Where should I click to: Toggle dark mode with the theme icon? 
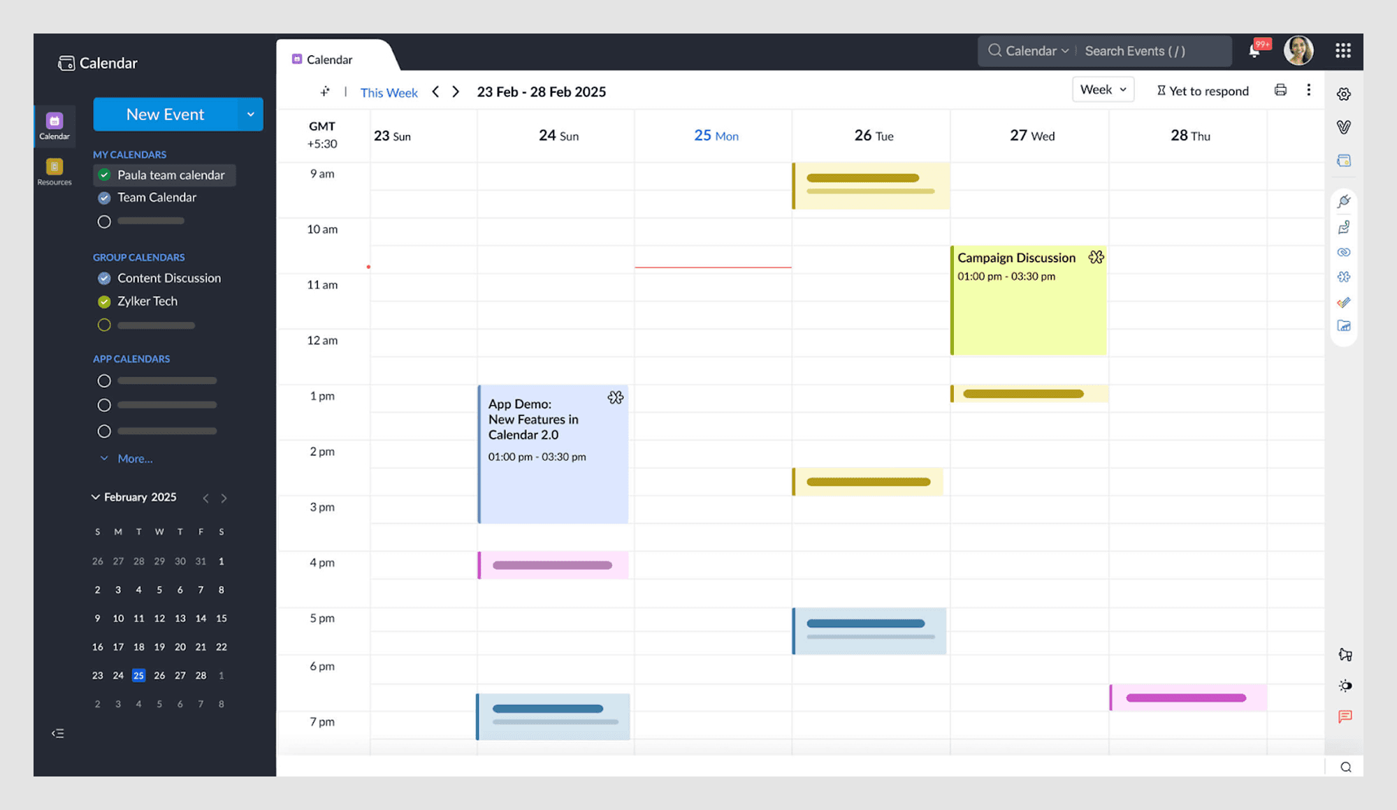[x=1344, y=686]
